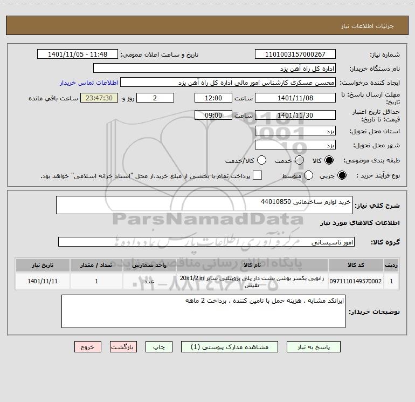The image size is (415, 402).
Task: Click product code 0971110149570002 cell
Action: coord(356,281)
